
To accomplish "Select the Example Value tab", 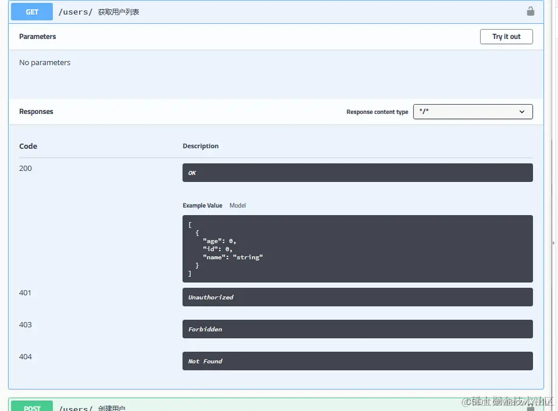I will 202,205.
